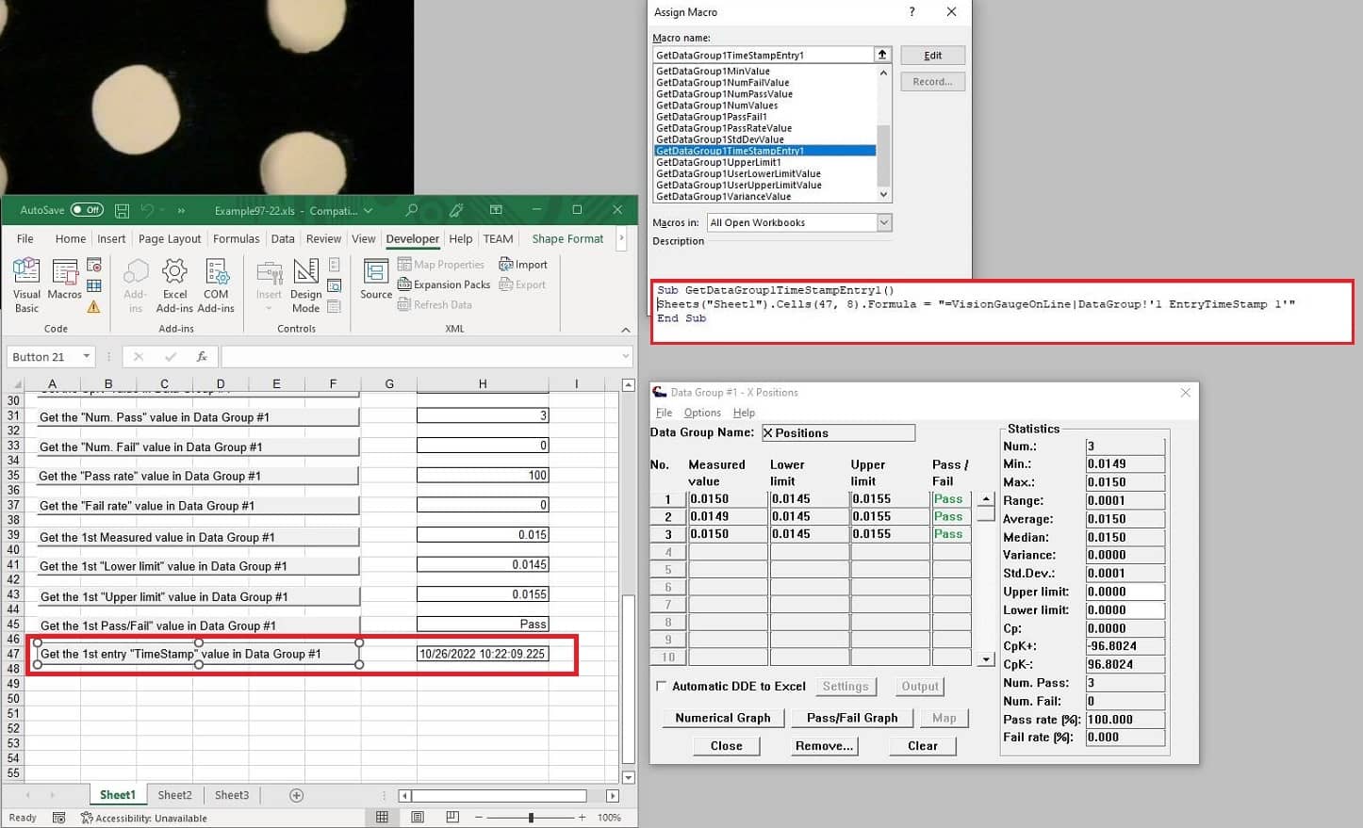Click the Data Group Name field
Screen dimensions: 1363x828
click(x=838, y=432)
